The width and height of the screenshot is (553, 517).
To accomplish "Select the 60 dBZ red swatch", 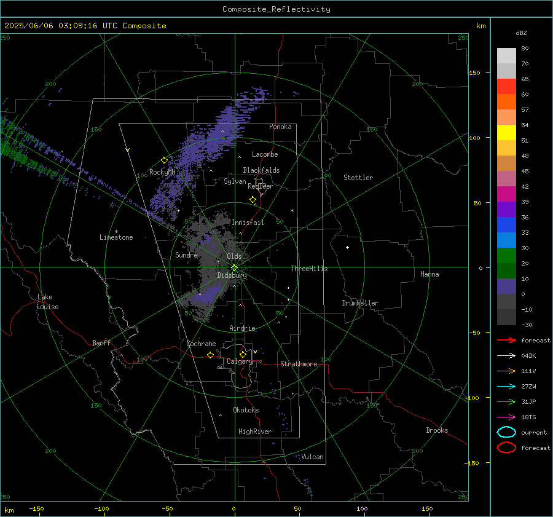I will pyautogui.click(x=506, y=87).
